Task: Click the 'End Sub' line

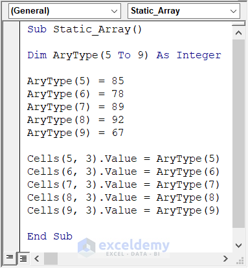Action: 50,236
